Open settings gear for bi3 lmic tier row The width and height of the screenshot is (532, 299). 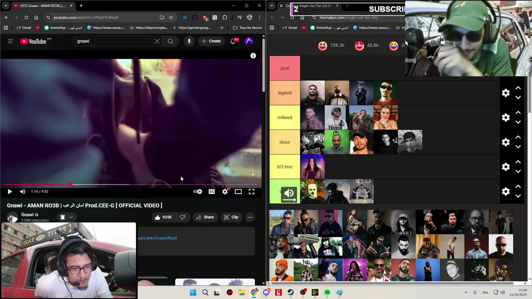tap(506, 167)
